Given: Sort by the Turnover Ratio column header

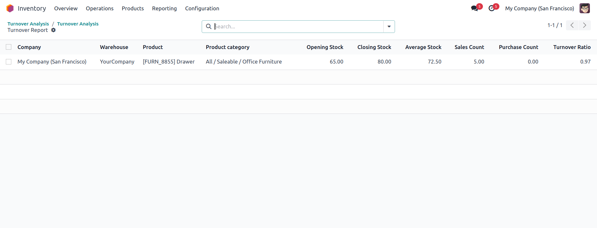Looking at the screenshot, I should coord(571,47).
